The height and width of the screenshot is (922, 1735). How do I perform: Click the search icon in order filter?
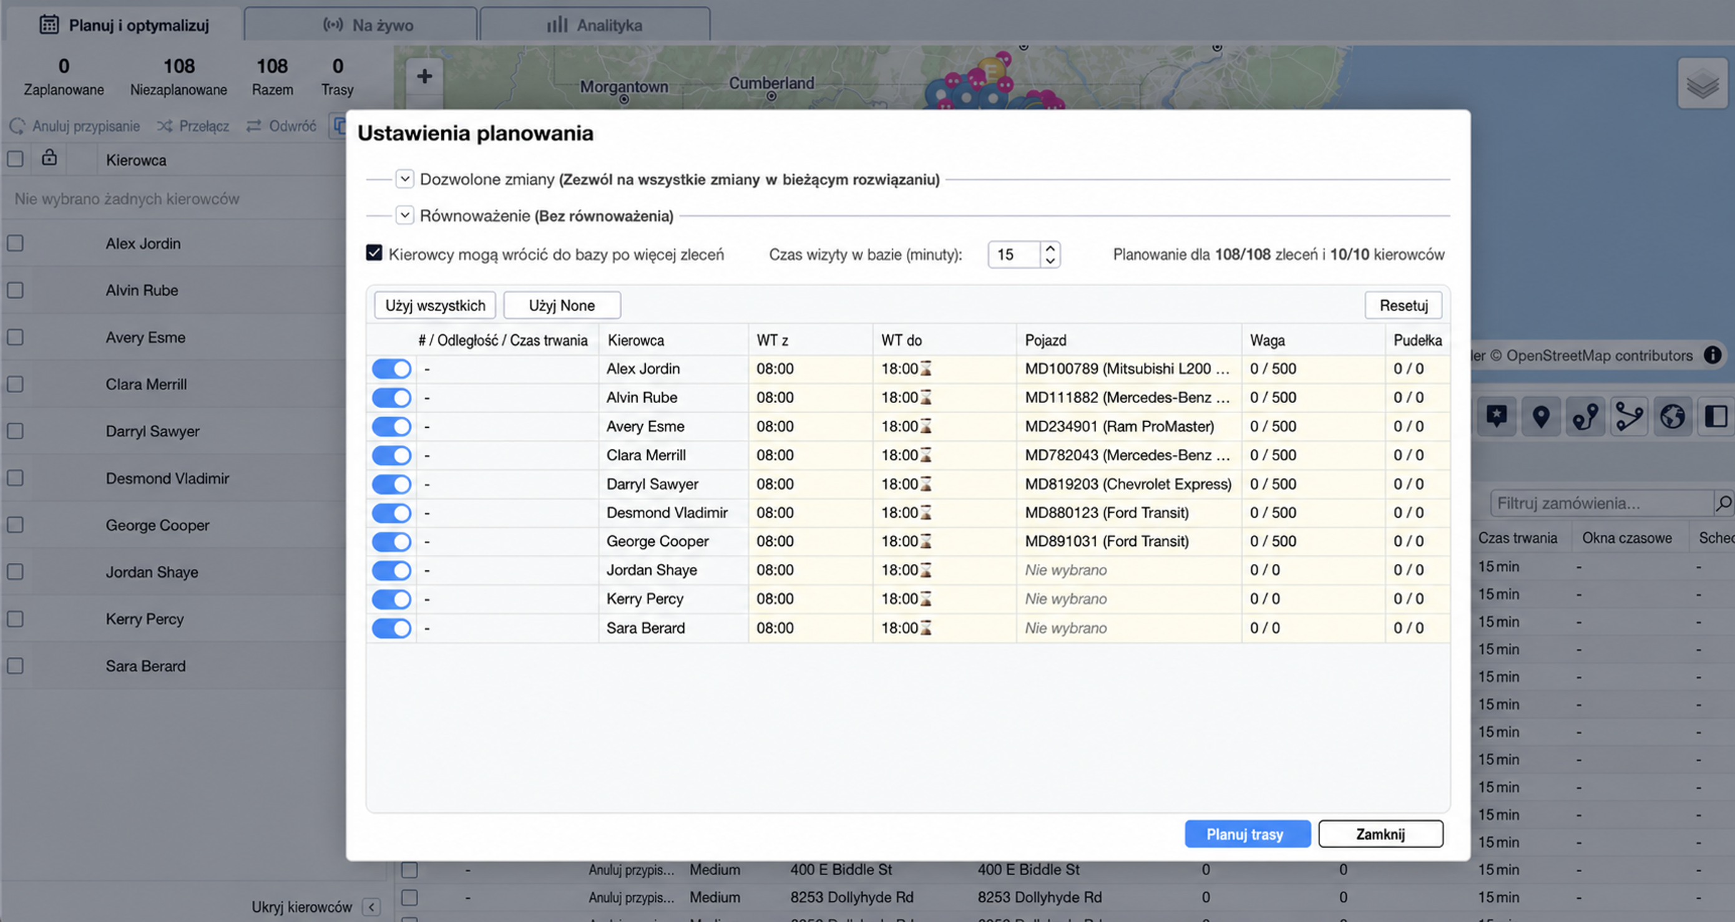1724,503
